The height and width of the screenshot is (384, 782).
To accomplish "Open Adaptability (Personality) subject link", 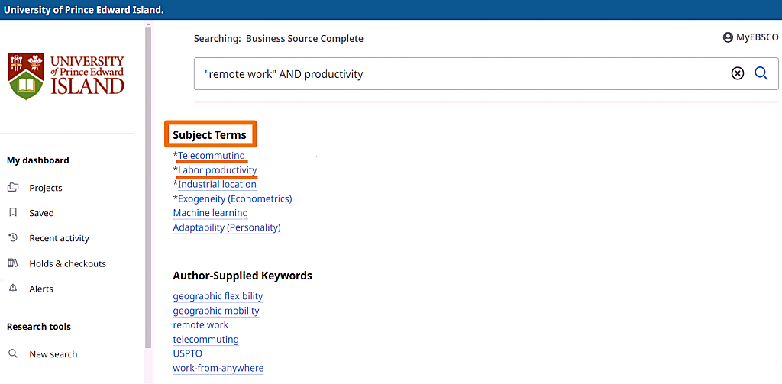I will click(227, 227).
